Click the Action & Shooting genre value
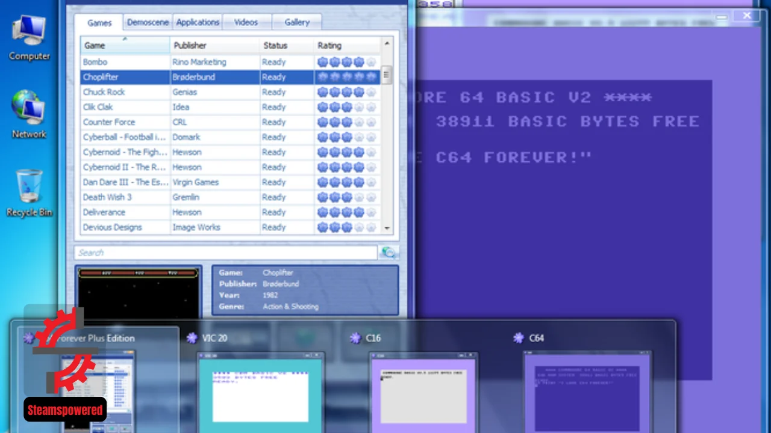This screenshot has width=771, height=433. click(x=290, y=307)
